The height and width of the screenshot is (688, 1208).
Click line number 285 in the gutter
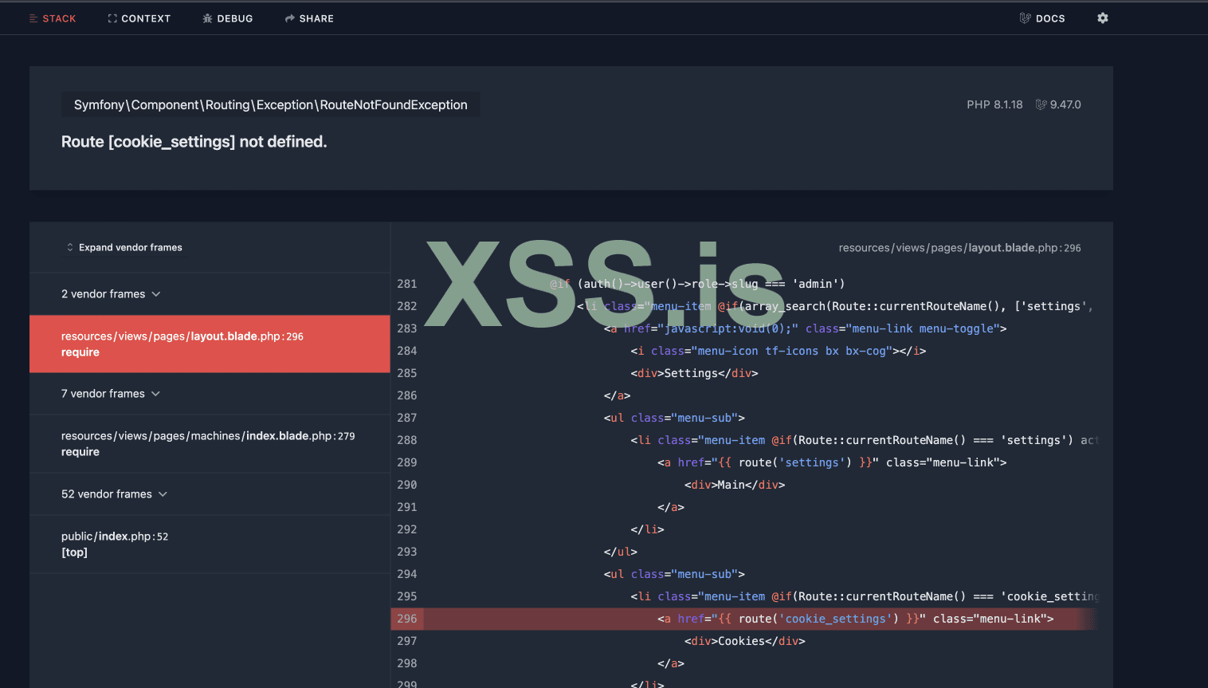click(x=407, y=373)
